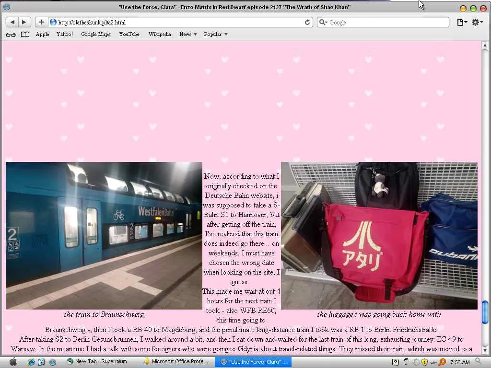491x368 pixels.
Task: Open the settings gear menu
Action: (477, 22)
